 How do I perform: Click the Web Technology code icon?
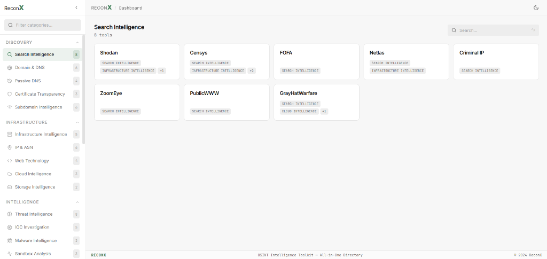[10, 161]
